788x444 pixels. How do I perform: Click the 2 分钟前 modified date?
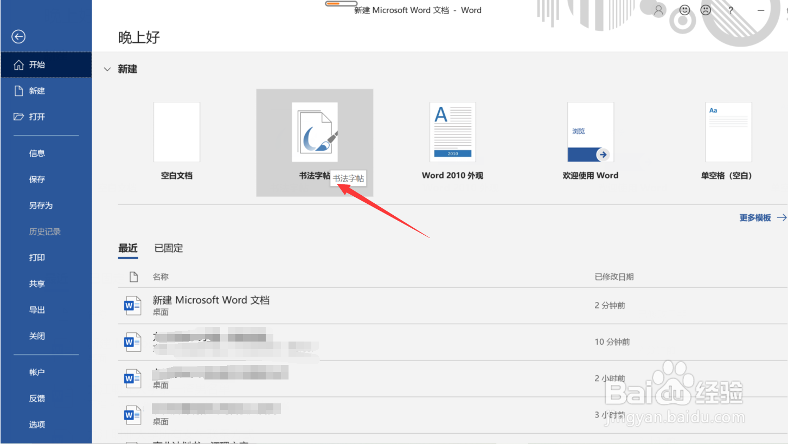610,306
